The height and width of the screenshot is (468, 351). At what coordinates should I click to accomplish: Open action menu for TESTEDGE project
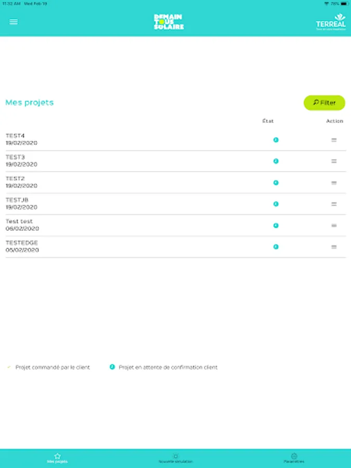point(334,247)
